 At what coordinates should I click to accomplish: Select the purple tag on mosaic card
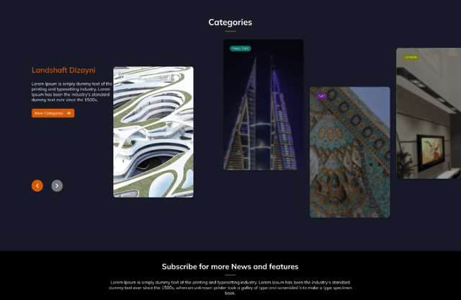click(321, 96)
